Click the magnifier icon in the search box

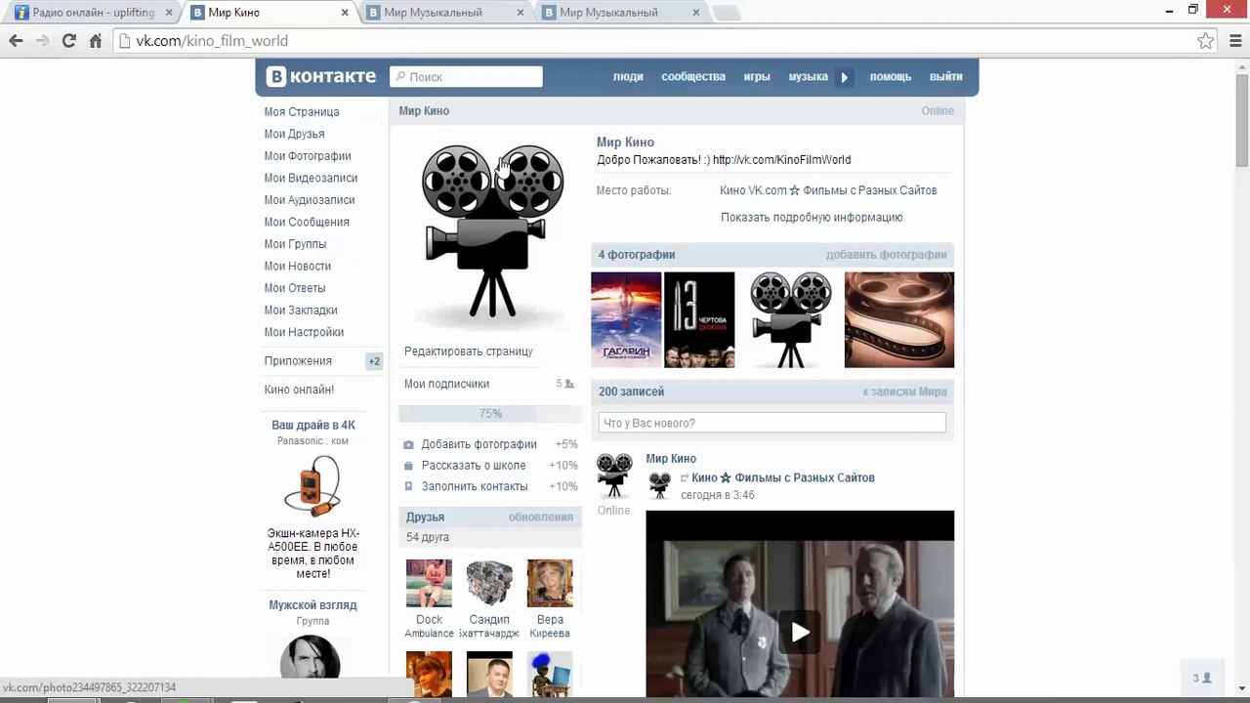click(x=400, y=77)
